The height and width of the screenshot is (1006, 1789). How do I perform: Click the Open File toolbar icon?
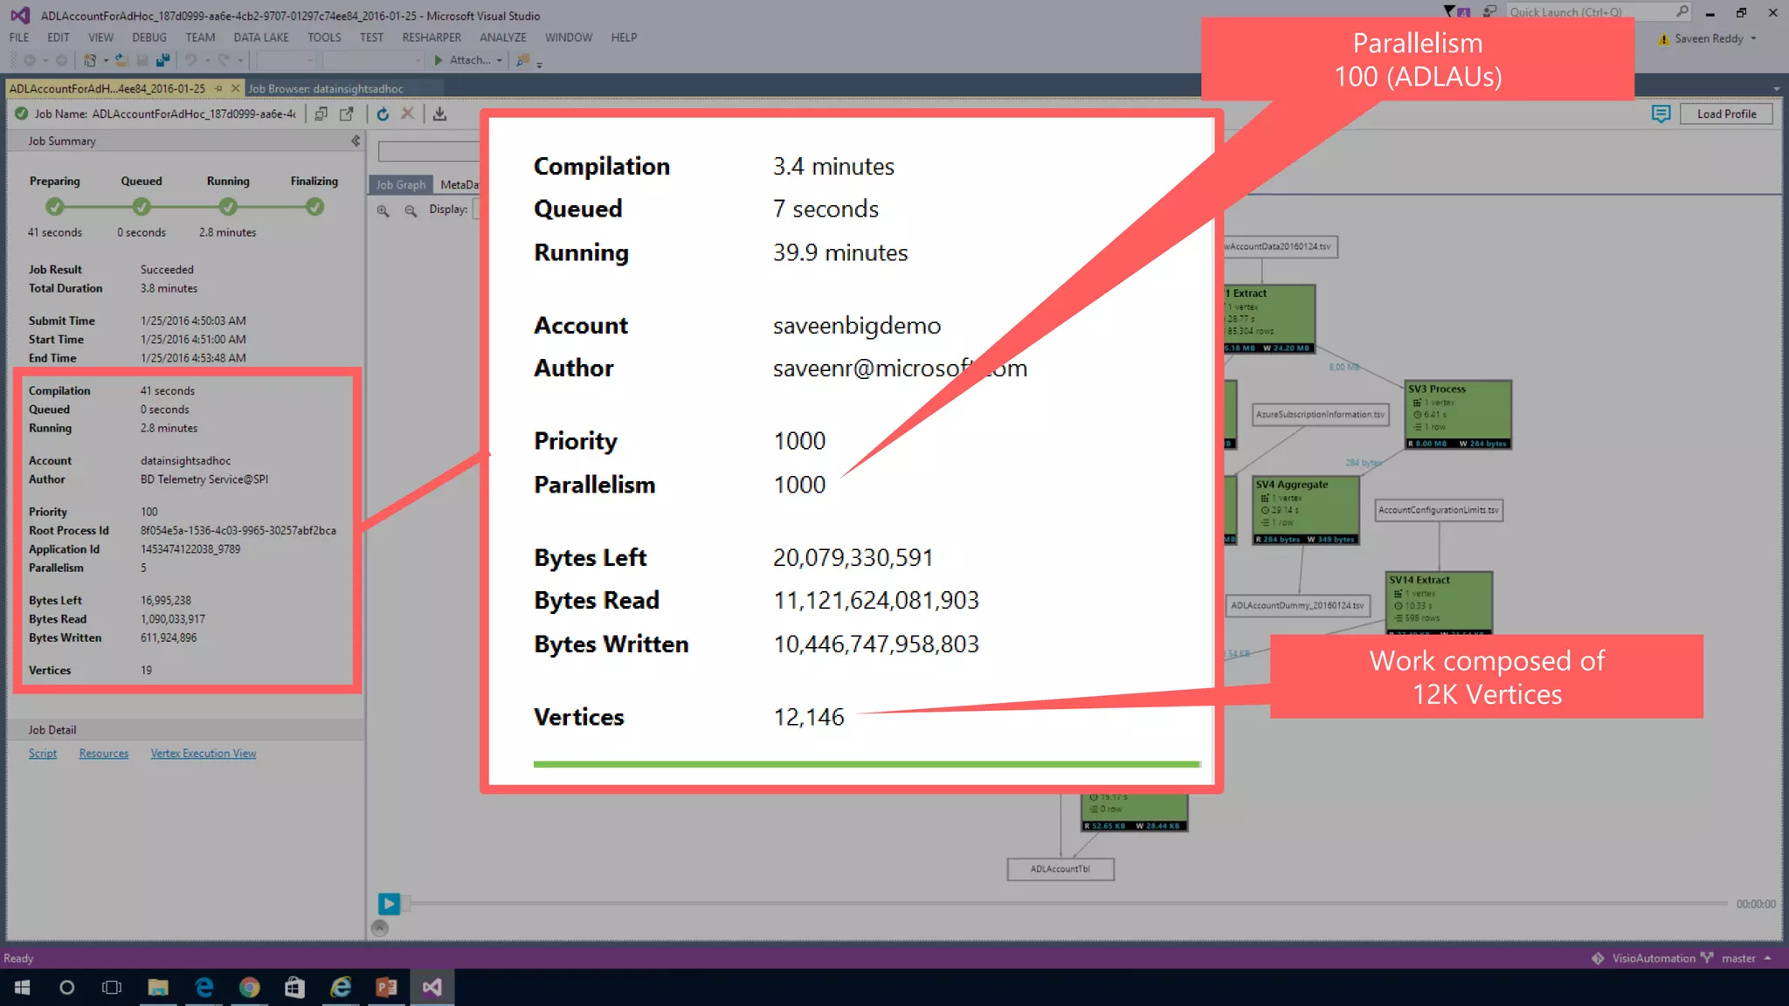121,60
